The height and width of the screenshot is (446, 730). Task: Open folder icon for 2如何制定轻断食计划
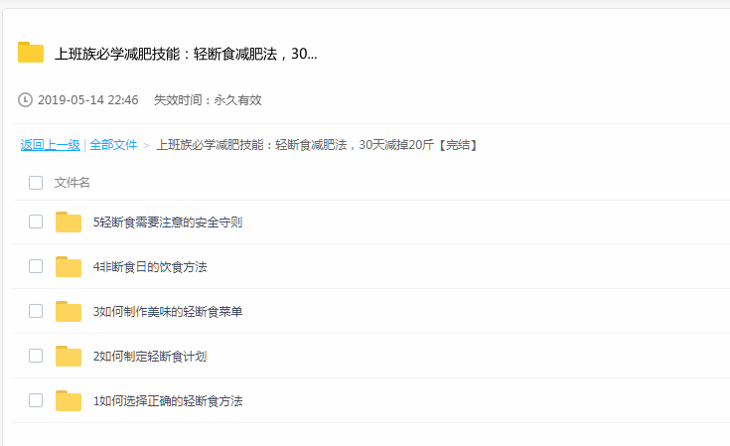69,357
